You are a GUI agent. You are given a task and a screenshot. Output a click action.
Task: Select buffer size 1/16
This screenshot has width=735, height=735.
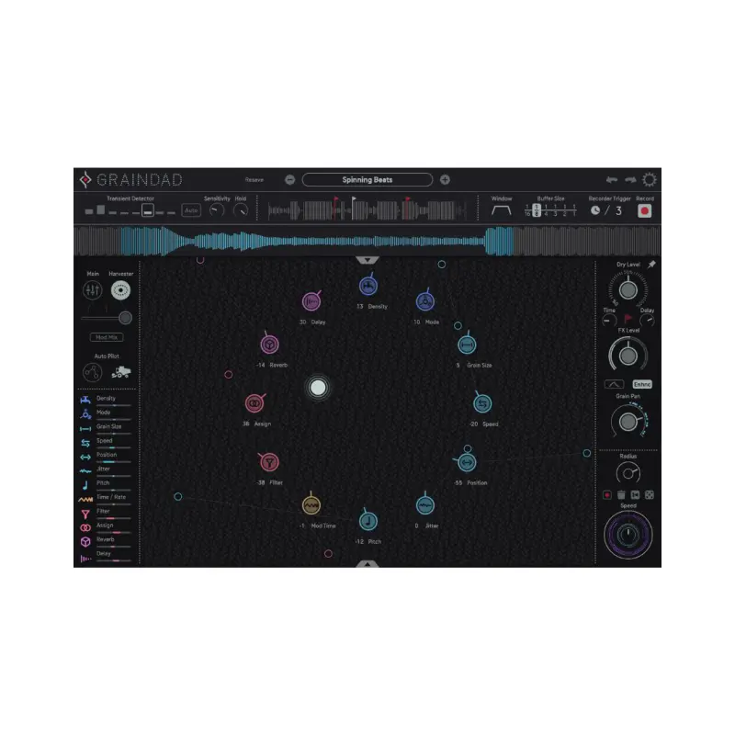(527, 210)
